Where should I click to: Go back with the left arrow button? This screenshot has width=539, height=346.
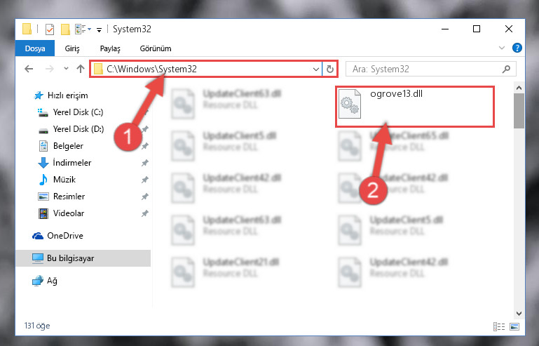pos(29,69)
